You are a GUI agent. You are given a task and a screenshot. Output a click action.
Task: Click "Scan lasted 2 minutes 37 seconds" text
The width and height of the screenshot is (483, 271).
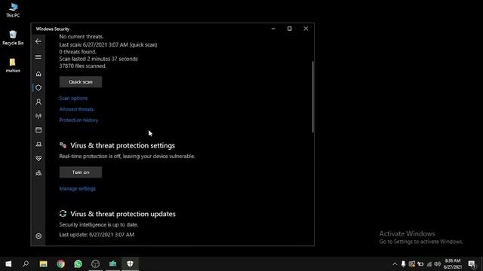pos(99,59)
